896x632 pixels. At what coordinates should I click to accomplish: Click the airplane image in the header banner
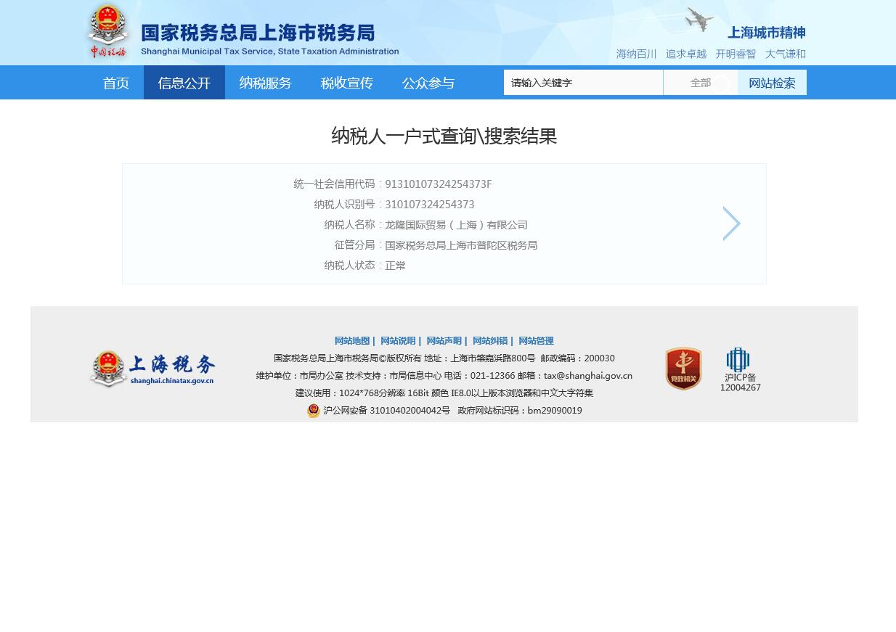coord(699,20)
